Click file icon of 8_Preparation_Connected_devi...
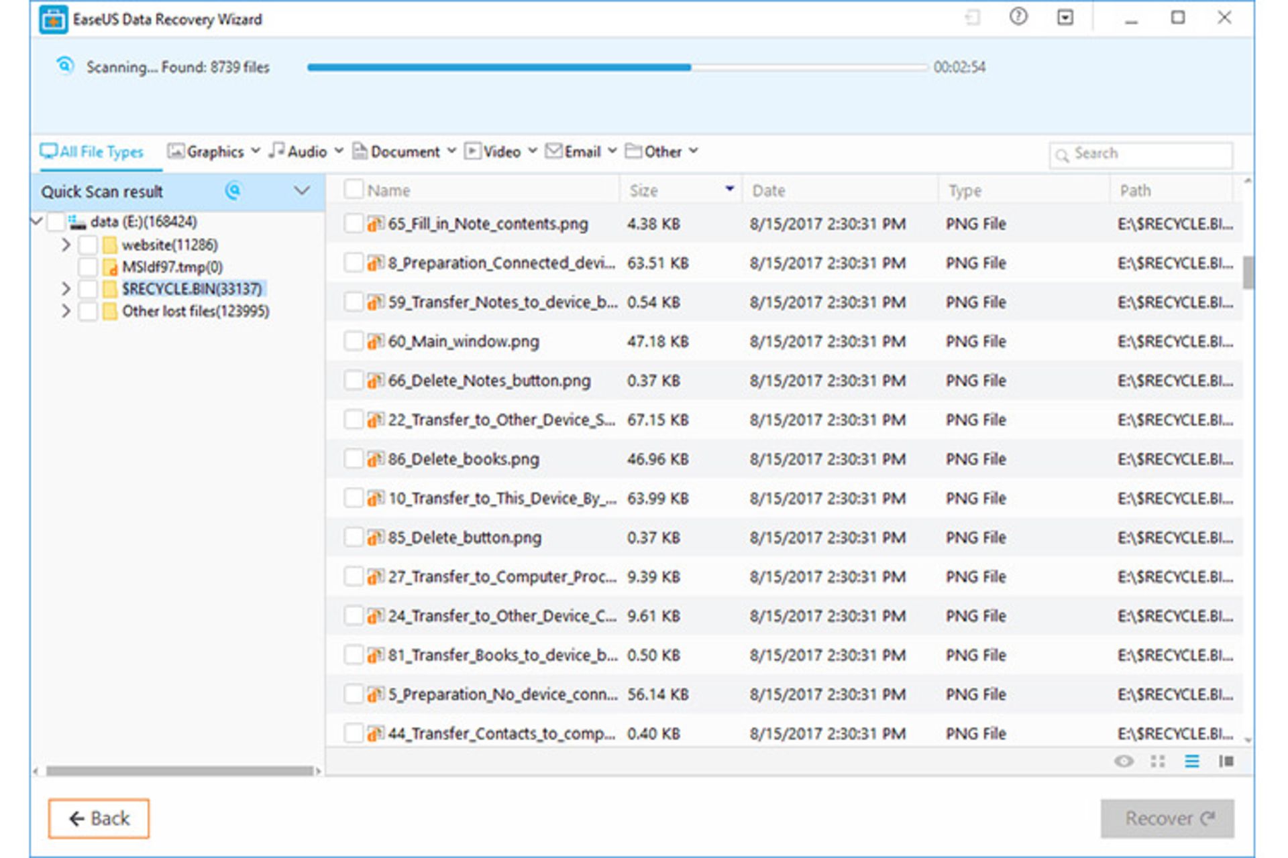The height and width of the screenshot is (858, 1288). 376,263
